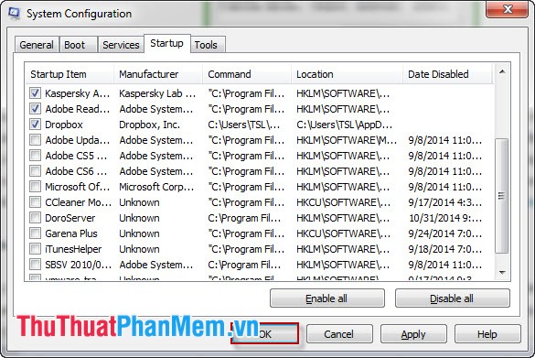Sort by Manufacturer column header

click(158, 74)
